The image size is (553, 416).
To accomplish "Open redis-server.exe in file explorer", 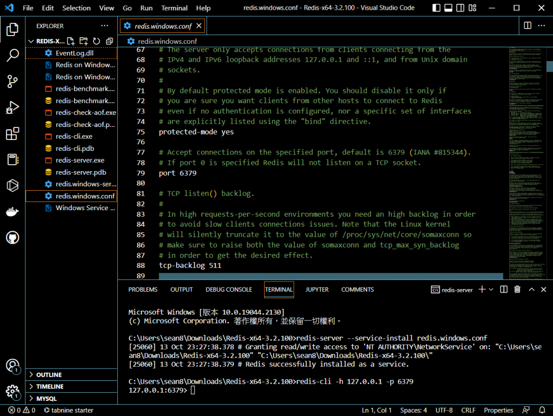I will [x=80, y=160].
